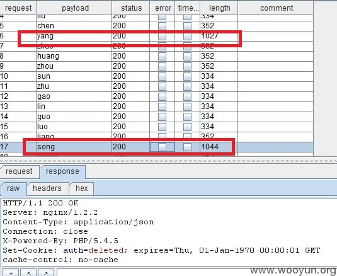This screenshot has height=276, width=337.
Task: Click the HTTP/1.1 200 OK line
Action: [x=40, y=203]
